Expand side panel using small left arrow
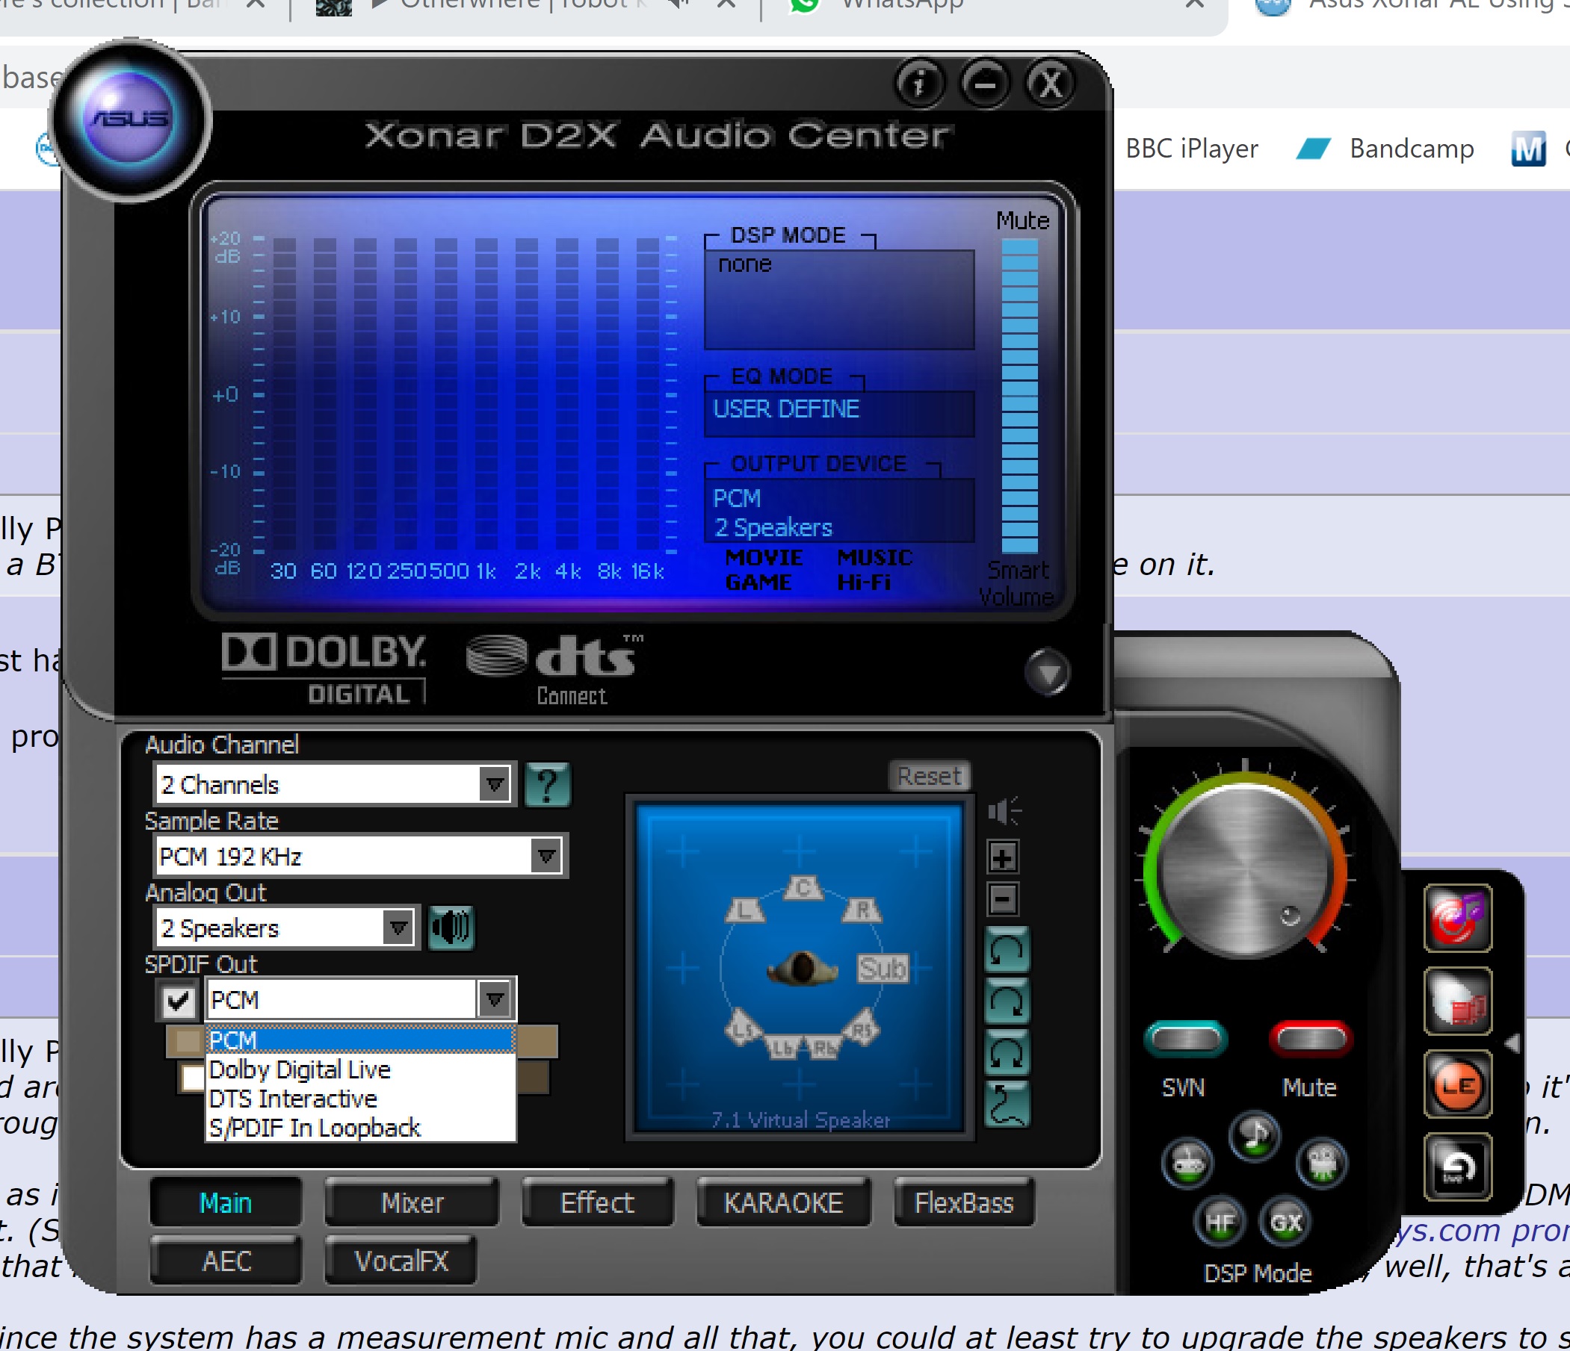 [1512, 1044]
